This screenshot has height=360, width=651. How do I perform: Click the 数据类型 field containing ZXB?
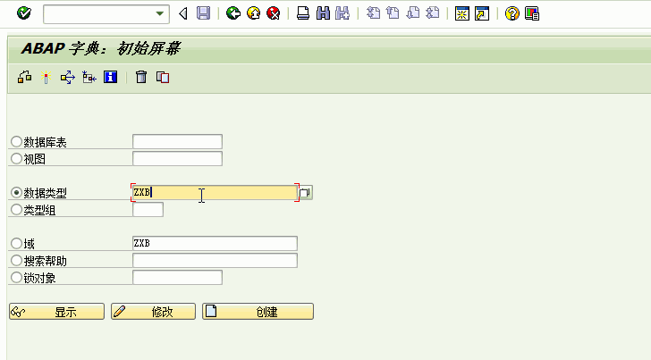(x=215, y=192)
